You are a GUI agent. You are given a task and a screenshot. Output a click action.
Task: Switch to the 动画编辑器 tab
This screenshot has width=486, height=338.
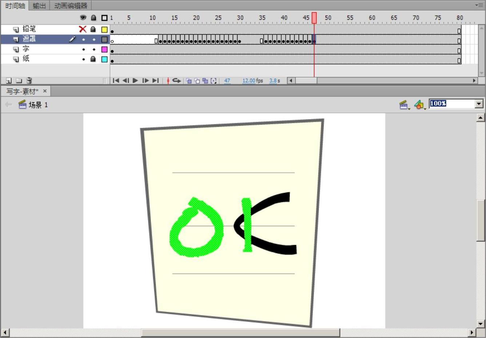(x=71, y=5)
